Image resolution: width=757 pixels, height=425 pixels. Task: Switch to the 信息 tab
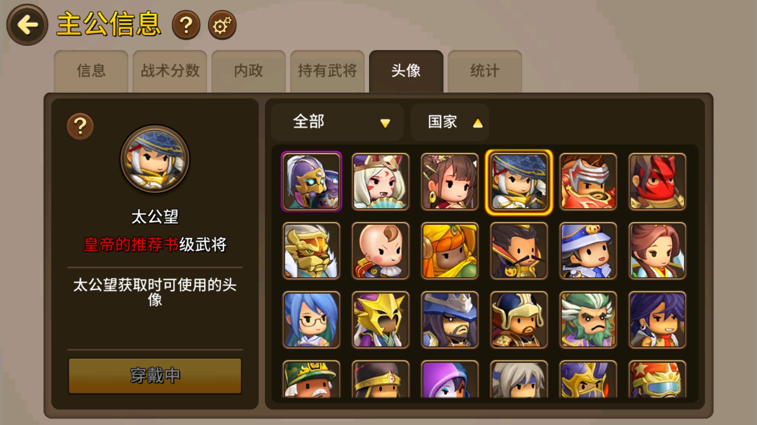point(91,71)
